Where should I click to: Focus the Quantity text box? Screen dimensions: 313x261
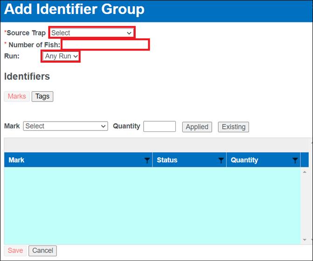tap(159, 126)
